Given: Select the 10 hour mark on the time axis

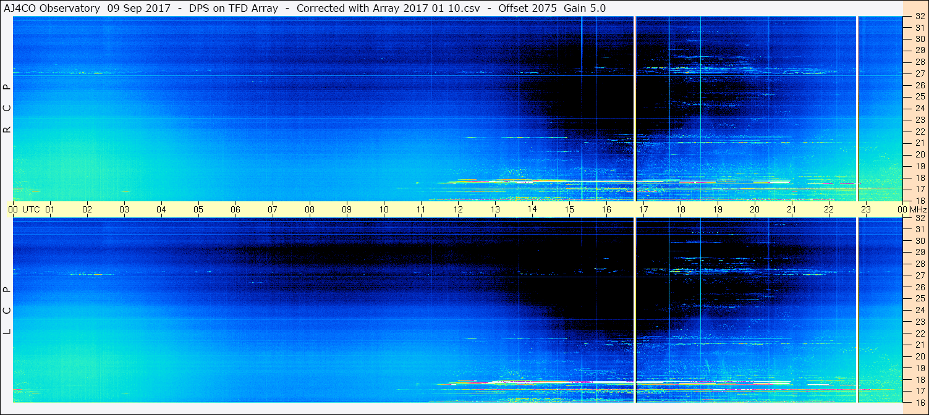Looking at the screenshot, I should pos(384,209).
